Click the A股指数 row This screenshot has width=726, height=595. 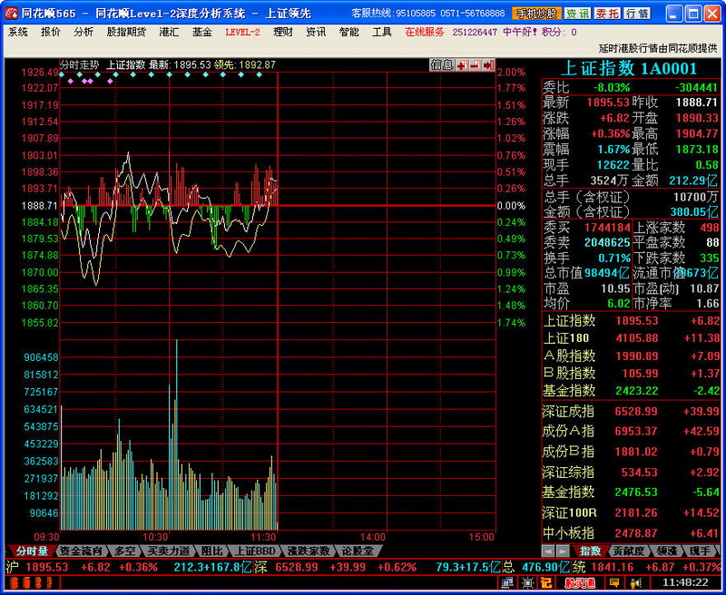(x=631, y=356)
